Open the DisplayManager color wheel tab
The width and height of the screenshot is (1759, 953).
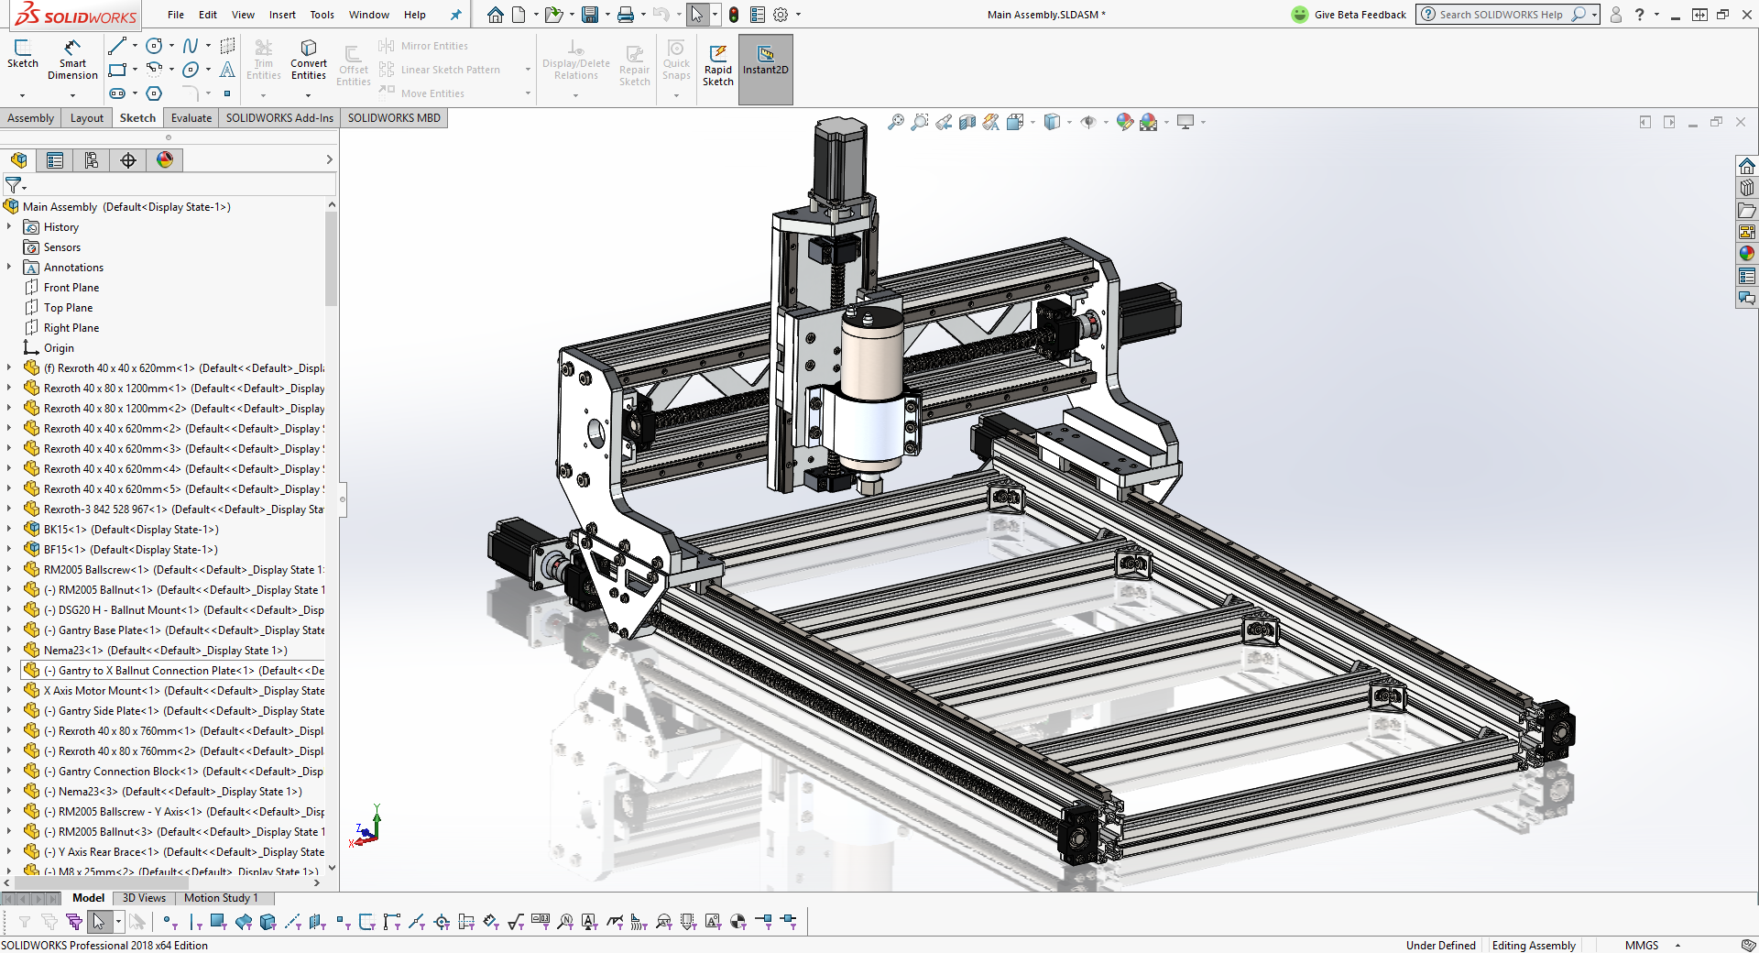pos(165,160)
